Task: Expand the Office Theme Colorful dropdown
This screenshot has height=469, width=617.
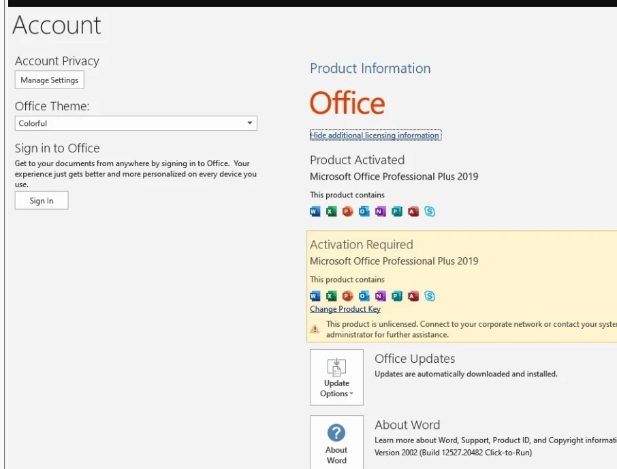Action: point(136,123)
